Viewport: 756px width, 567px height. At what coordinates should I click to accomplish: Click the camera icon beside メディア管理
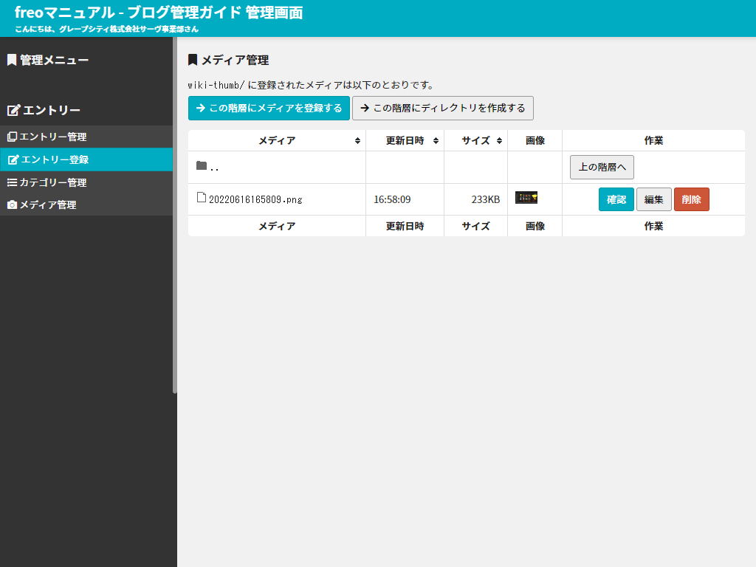[12, 205]
